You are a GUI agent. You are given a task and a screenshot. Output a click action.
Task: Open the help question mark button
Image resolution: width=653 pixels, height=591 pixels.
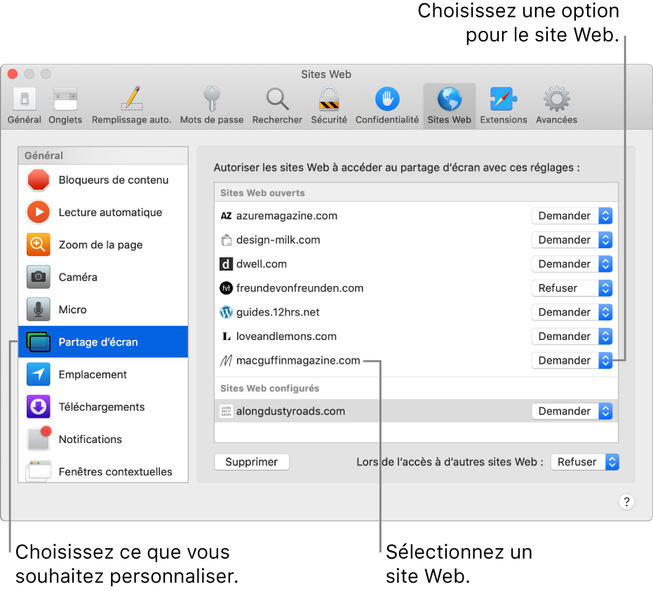click(626, 502)
